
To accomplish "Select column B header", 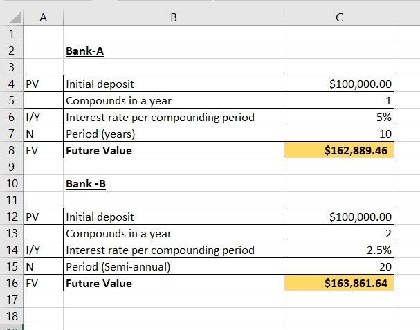I will [174, 18].
